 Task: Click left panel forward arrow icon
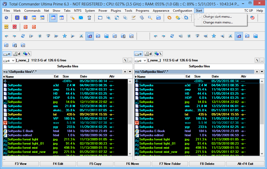click(x=15, y=36)
